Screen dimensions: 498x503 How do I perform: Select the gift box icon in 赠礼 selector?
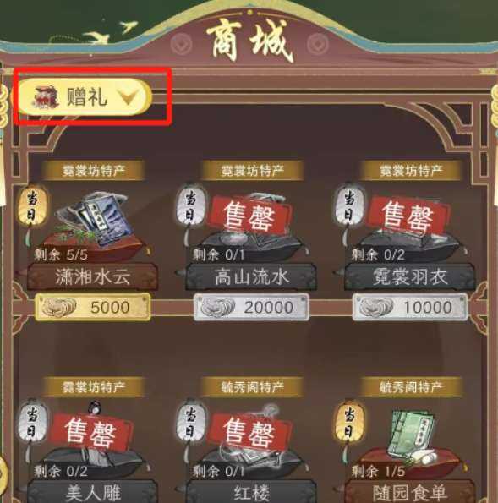point(47,96)
